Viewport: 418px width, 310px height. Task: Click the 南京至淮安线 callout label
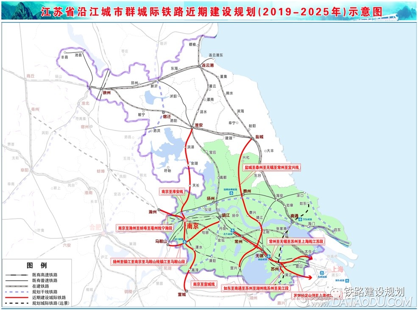click(x=172, y=191)
